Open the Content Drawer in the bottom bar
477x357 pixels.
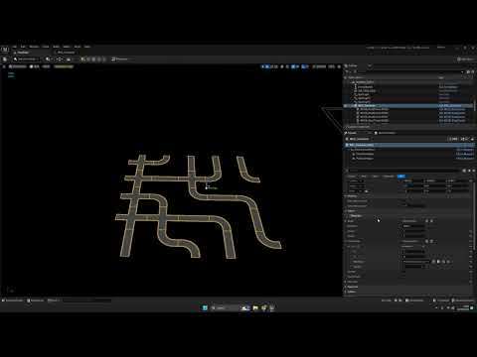pyautogui.click(x=13, y=300)
